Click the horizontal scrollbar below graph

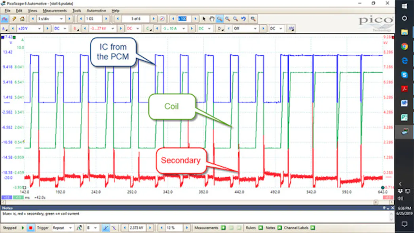tap(197, 203)
